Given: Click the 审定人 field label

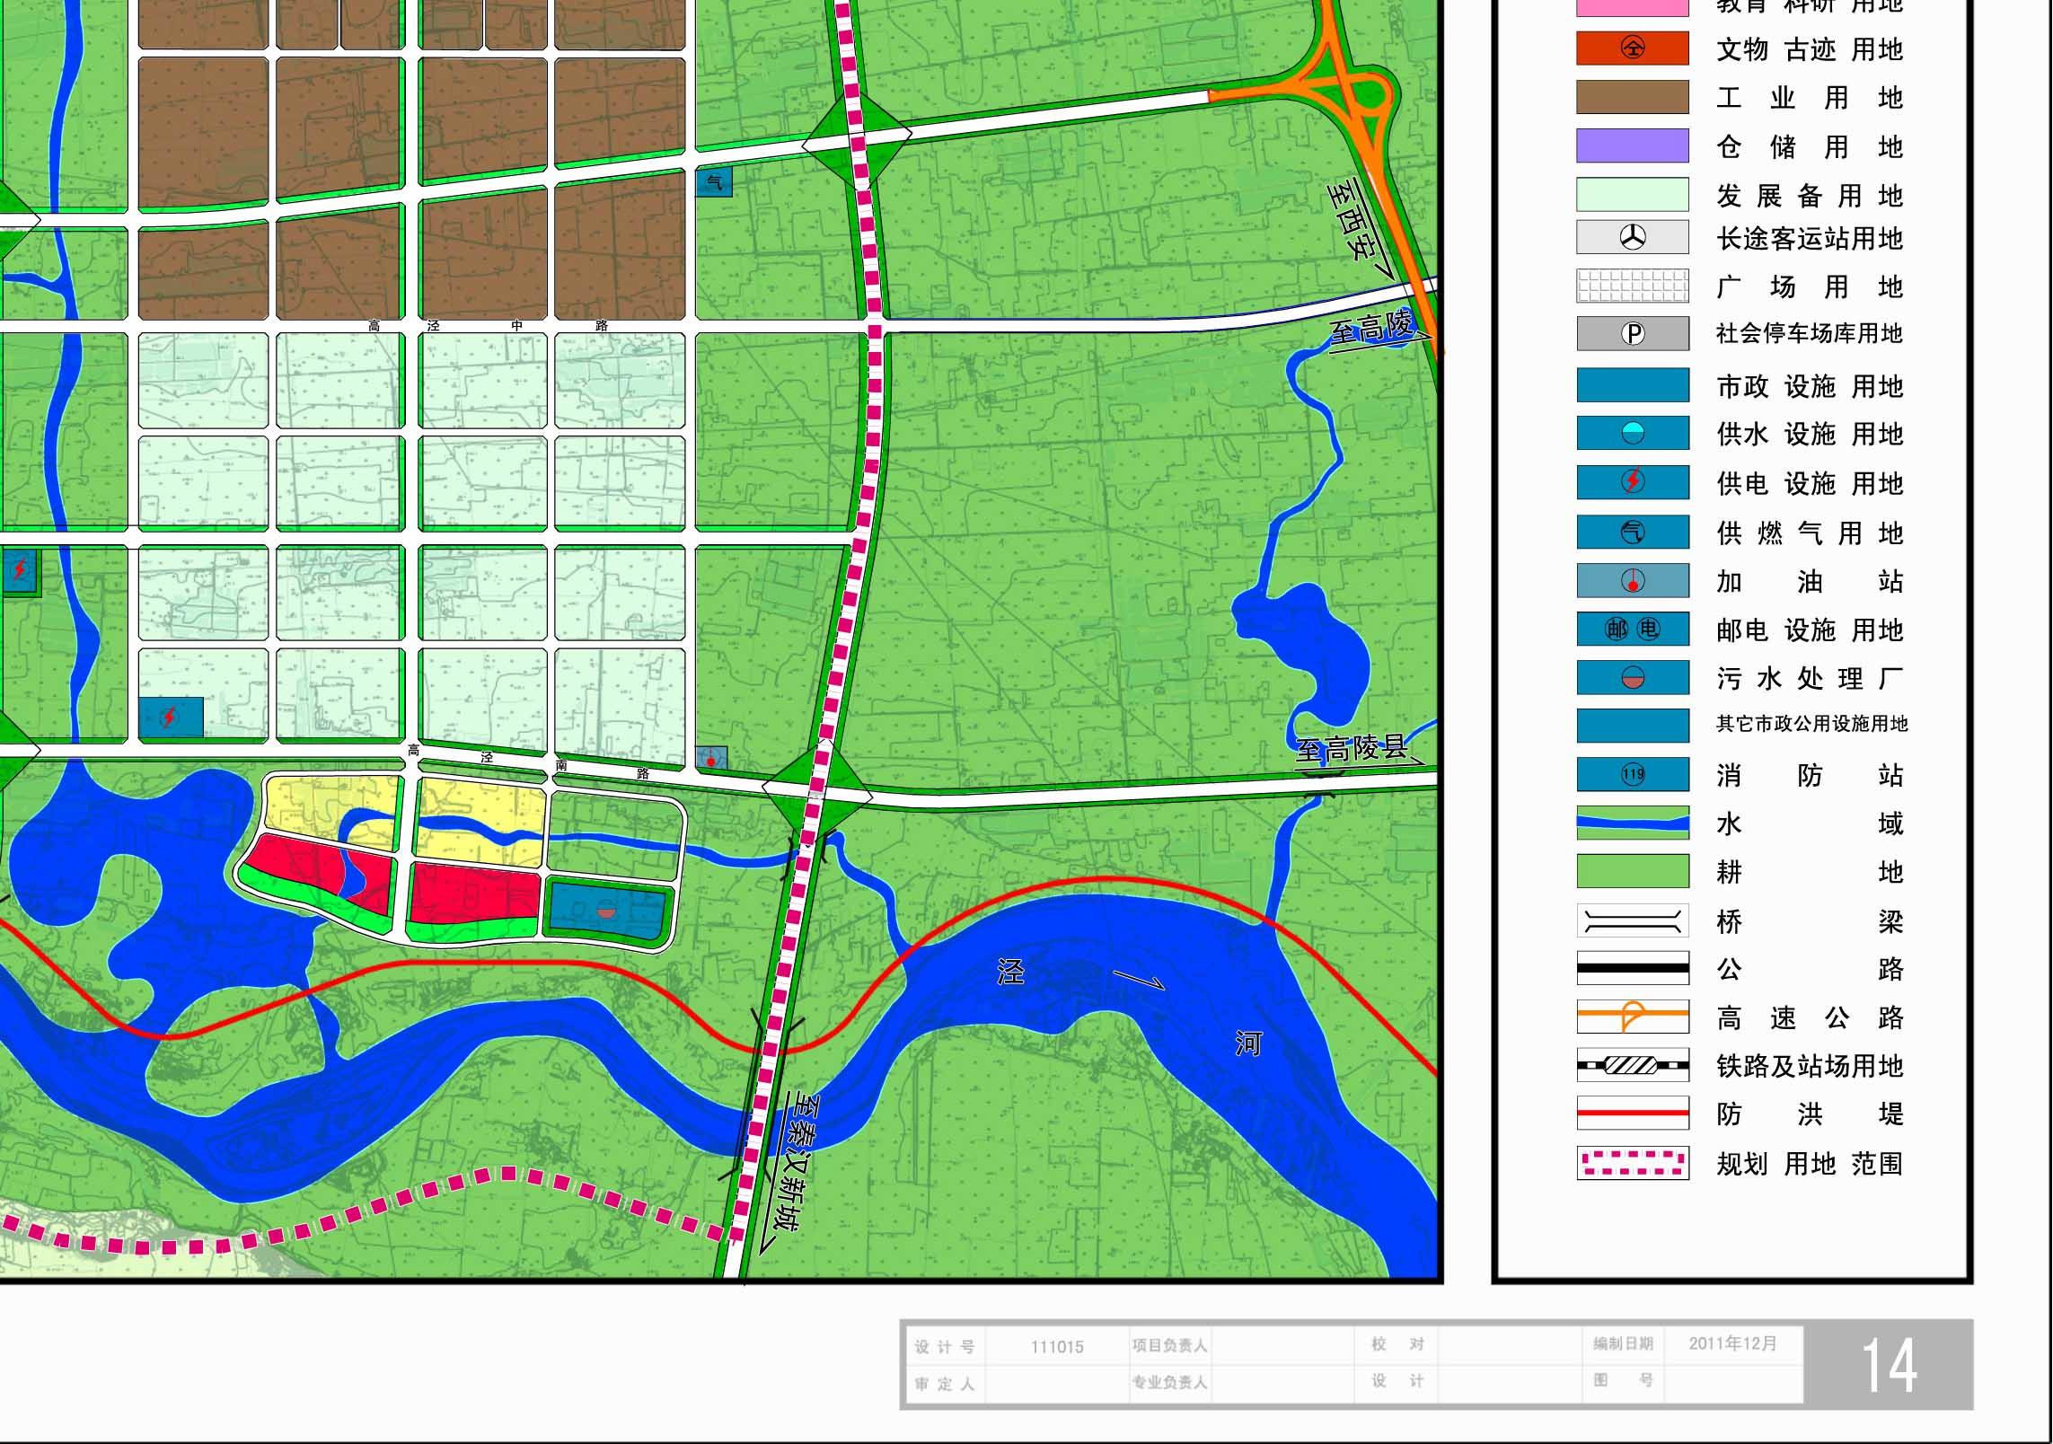Looking at the screenshot, I should [945, 1384].
